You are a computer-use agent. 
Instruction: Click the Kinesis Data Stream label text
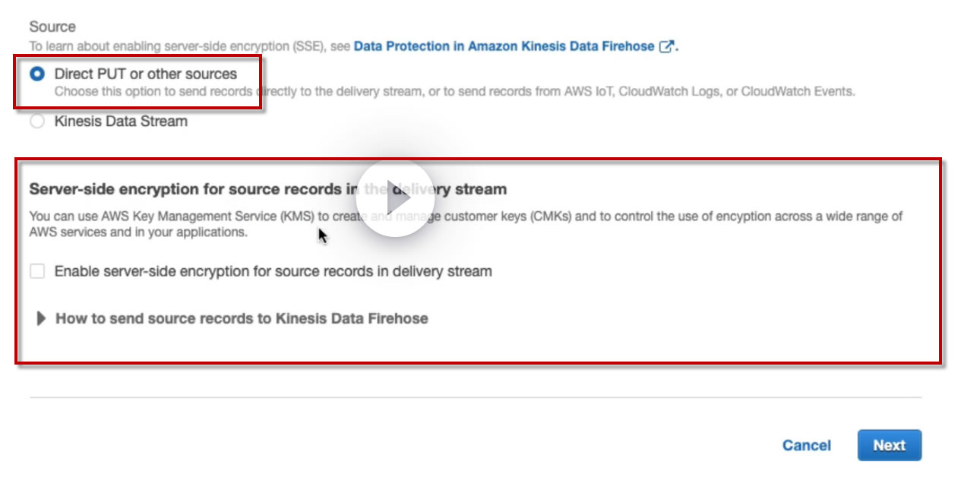(x=121, y=122)
